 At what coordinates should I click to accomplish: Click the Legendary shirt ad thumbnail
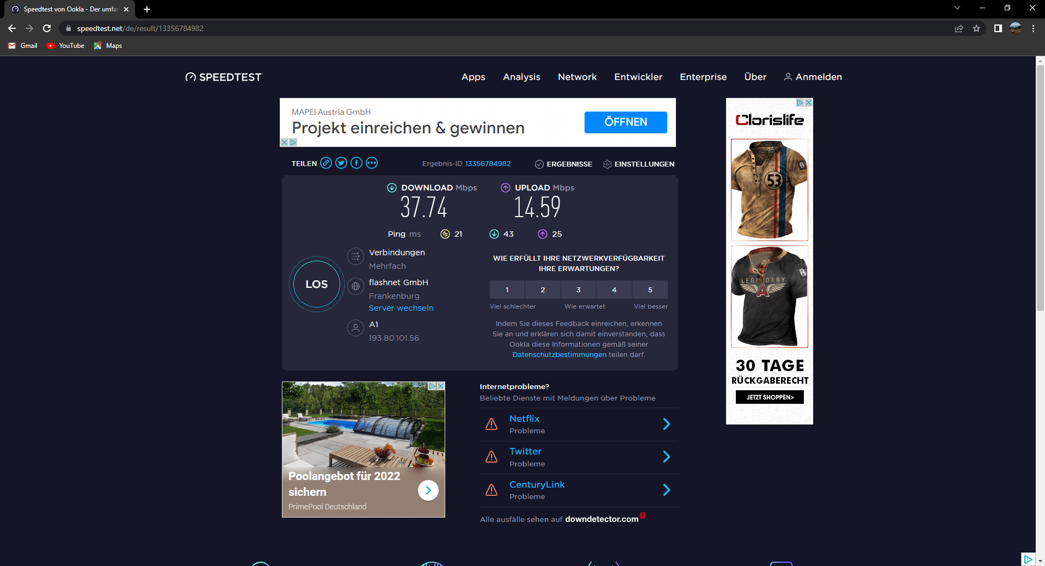tap(770, 297)
